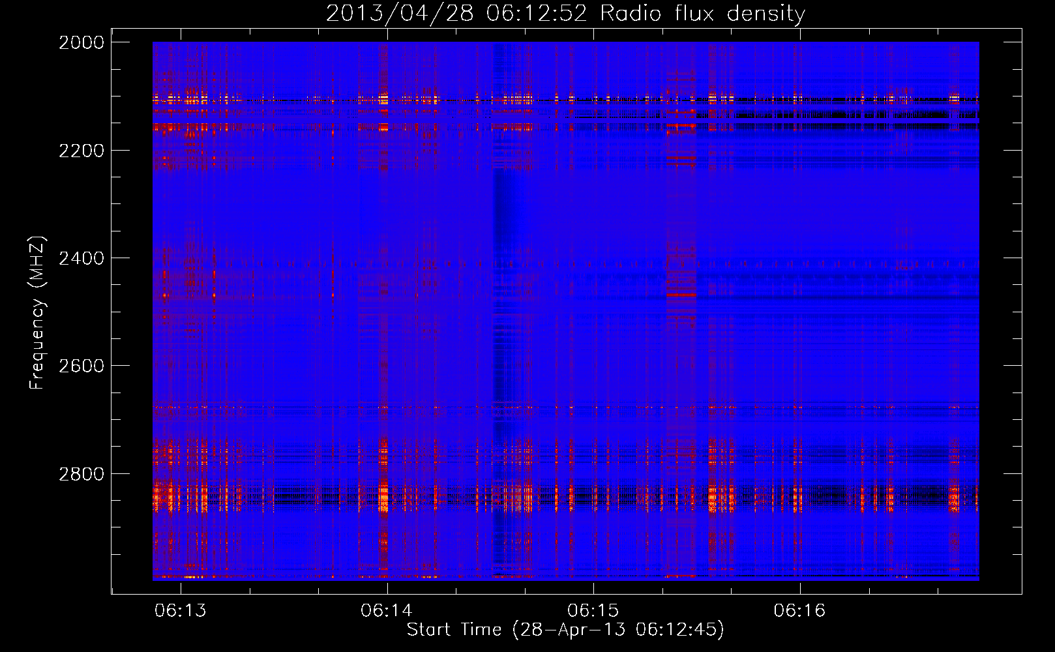Click the 'Start Time (28-Apr-13 06:12:45)' axis title
The image size is (1055, 652).
pyautogui.click(x=565, y=630)
